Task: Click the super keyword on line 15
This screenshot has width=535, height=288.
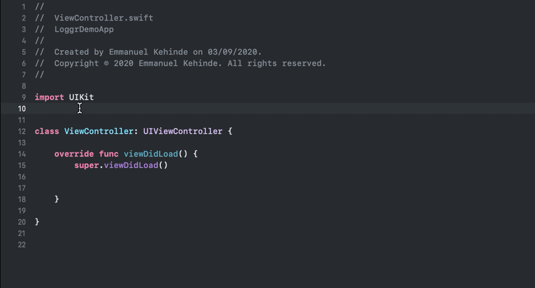Action: 87,165
